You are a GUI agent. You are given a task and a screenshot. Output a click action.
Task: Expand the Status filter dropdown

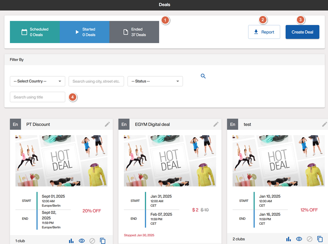pyautogui.click(x=155, y=81)
